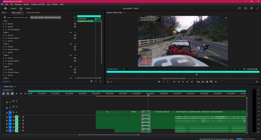The height and width of the screenshot is (140, 261).
Task: Click the Go to In point button
Action: click(174, 82)
